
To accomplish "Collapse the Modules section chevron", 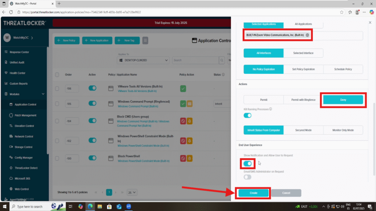I will 43,94.
